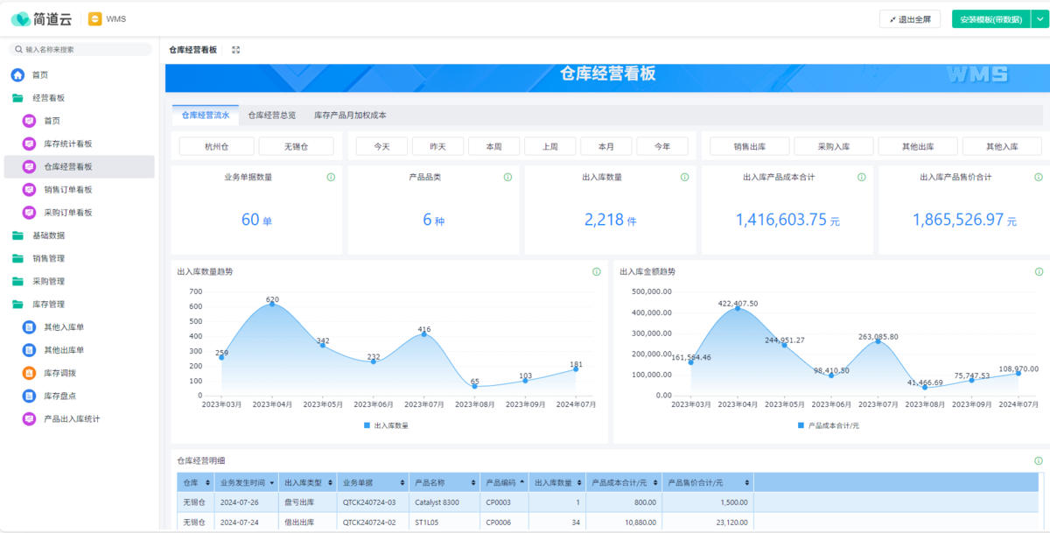This screenshot has height=533, width=1050.
Task: Click the 退出全屏 button
Action: [x=910, y=19]
